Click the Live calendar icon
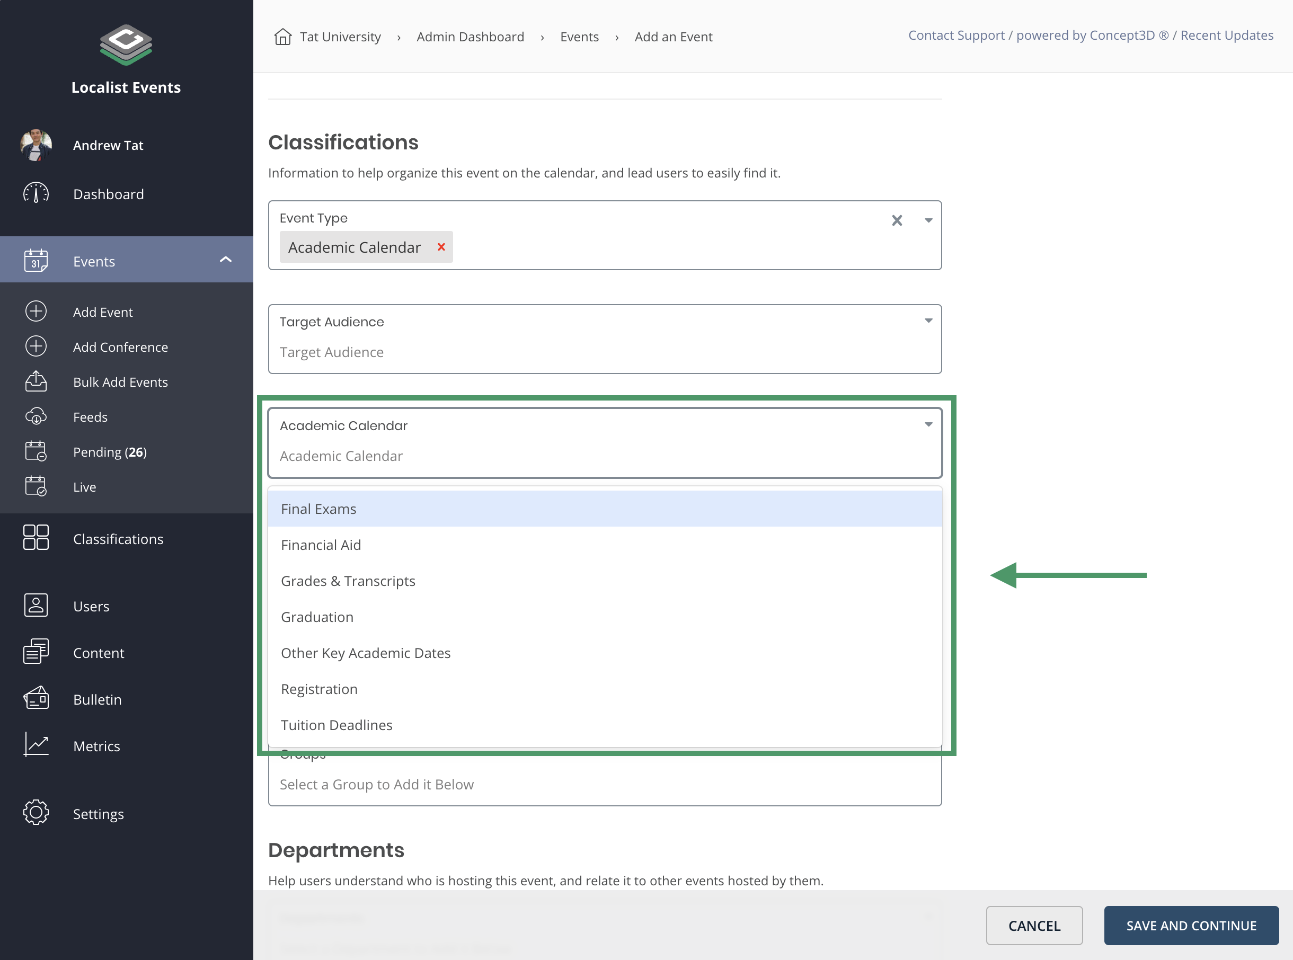The width and height of the screenshot is (1293, 960). pyautogui.click(x=36, y=486)
